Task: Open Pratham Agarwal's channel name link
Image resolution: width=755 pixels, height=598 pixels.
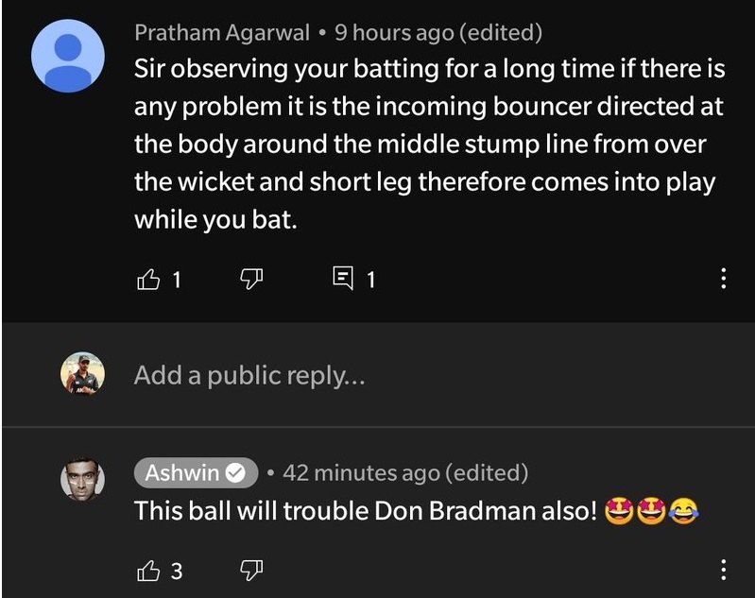Action: point(222,33)
